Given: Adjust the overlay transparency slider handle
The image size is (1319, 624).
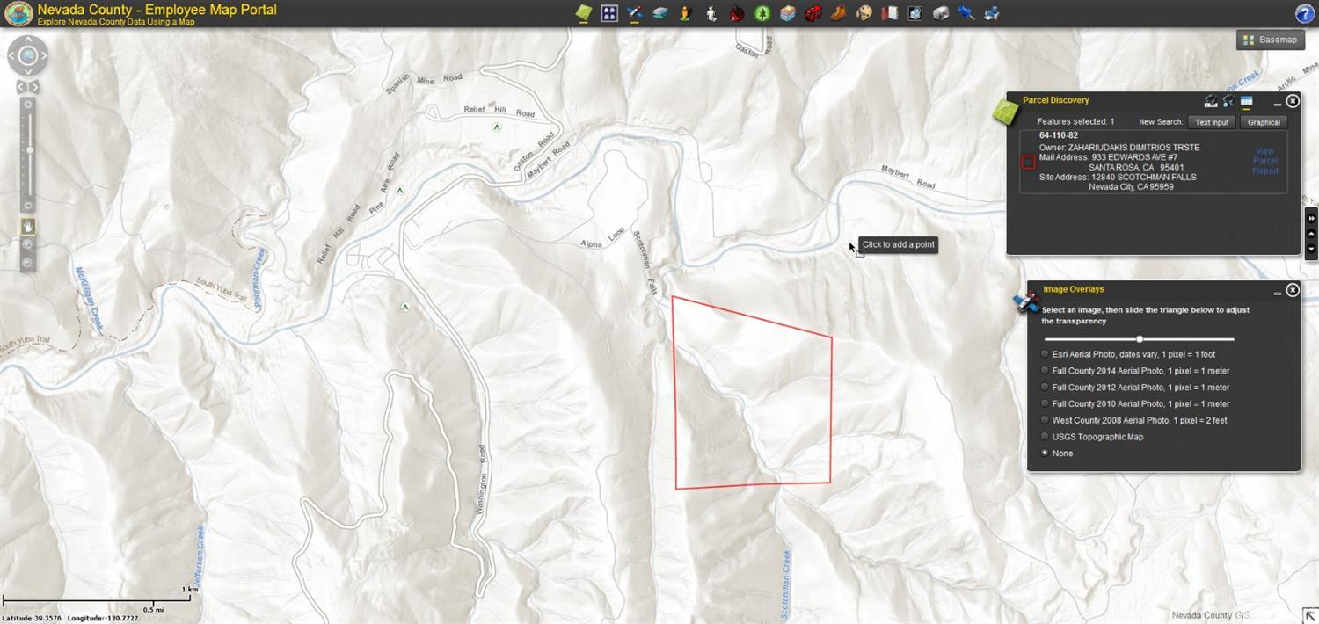Looking at the screenshot, I should pos(1140,339).
